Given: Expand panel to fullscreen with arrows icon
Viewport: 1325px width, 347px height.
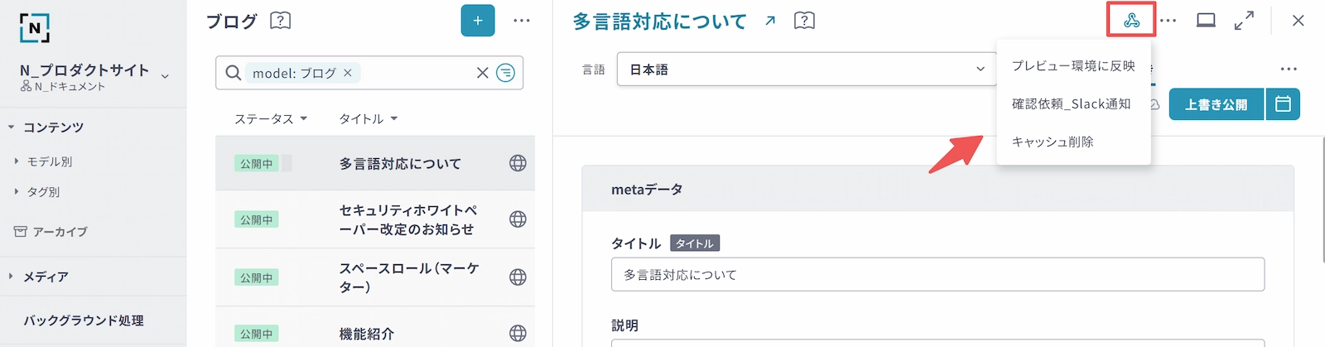Looking at the screenshot, I should [x=1244, y=21].
